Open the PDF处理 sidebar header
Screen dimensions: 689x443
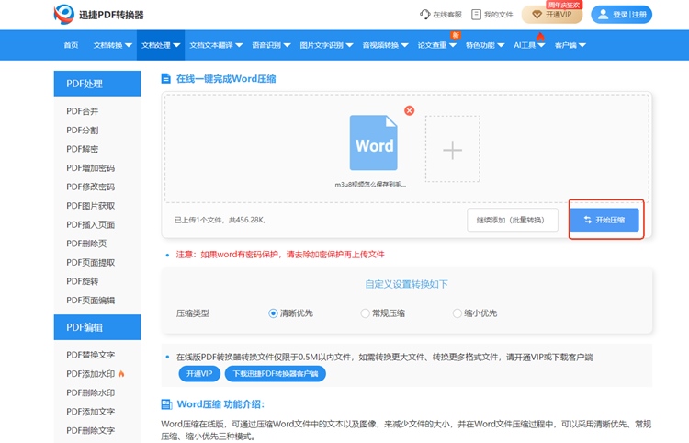click(x=97, y=84)
